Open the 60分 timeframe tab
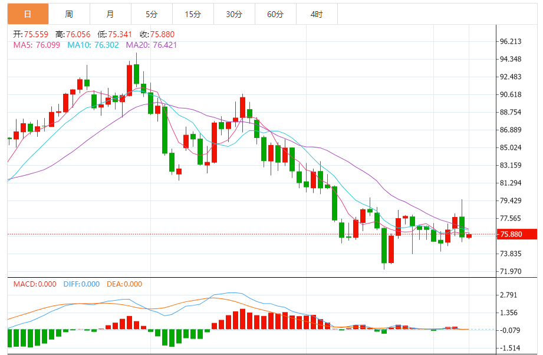543x355 pixels. tap(275, 14)
